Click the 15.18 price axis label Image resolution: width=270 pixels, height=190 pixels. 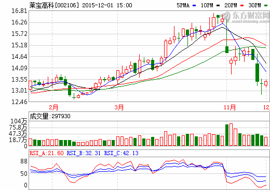(x=19, y=45)
